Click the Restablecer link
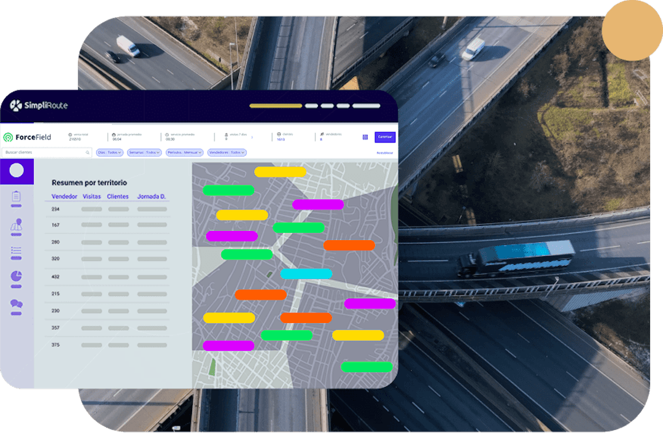Screen dimensions: 663x433 (x=385, y=153)
